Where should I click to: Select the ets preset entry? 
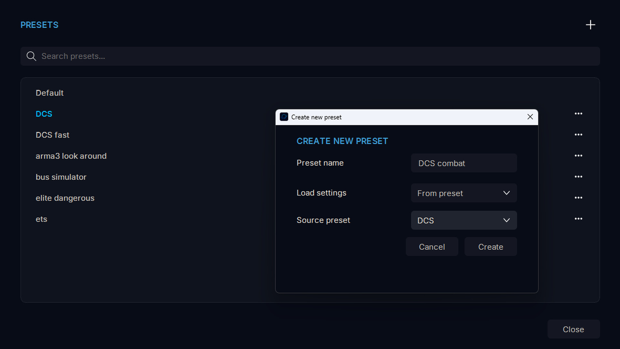point(41,219)
